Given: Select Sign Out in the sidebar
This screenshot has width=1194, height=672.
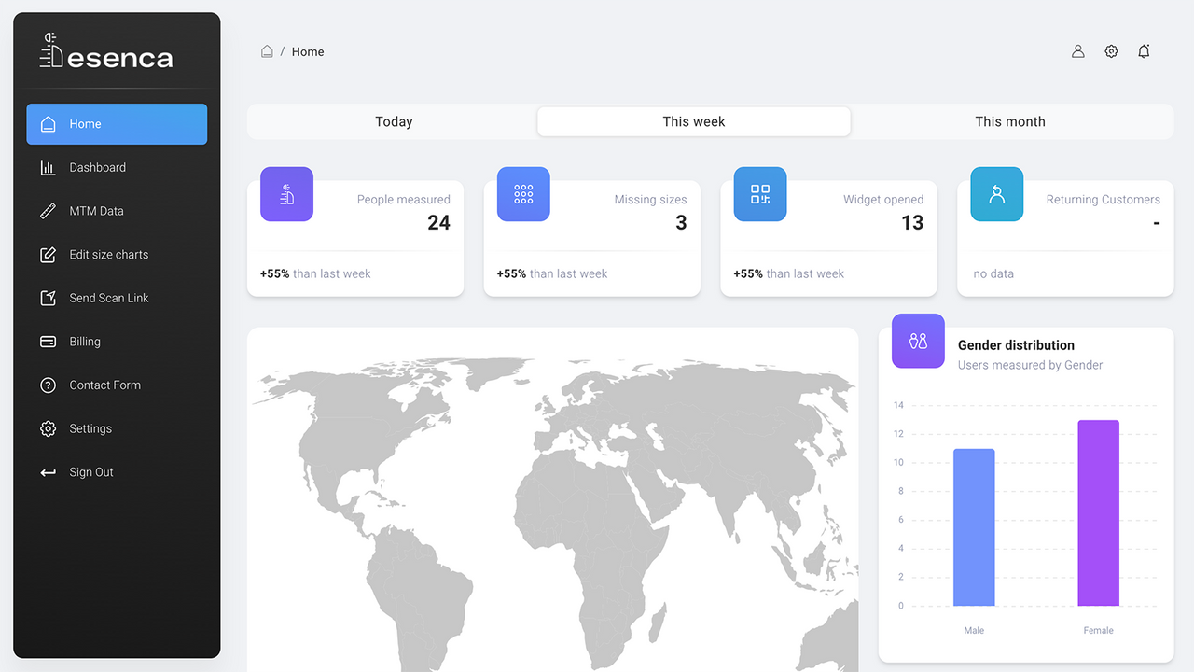Looking at the screenshot, I should click(117, 472).
